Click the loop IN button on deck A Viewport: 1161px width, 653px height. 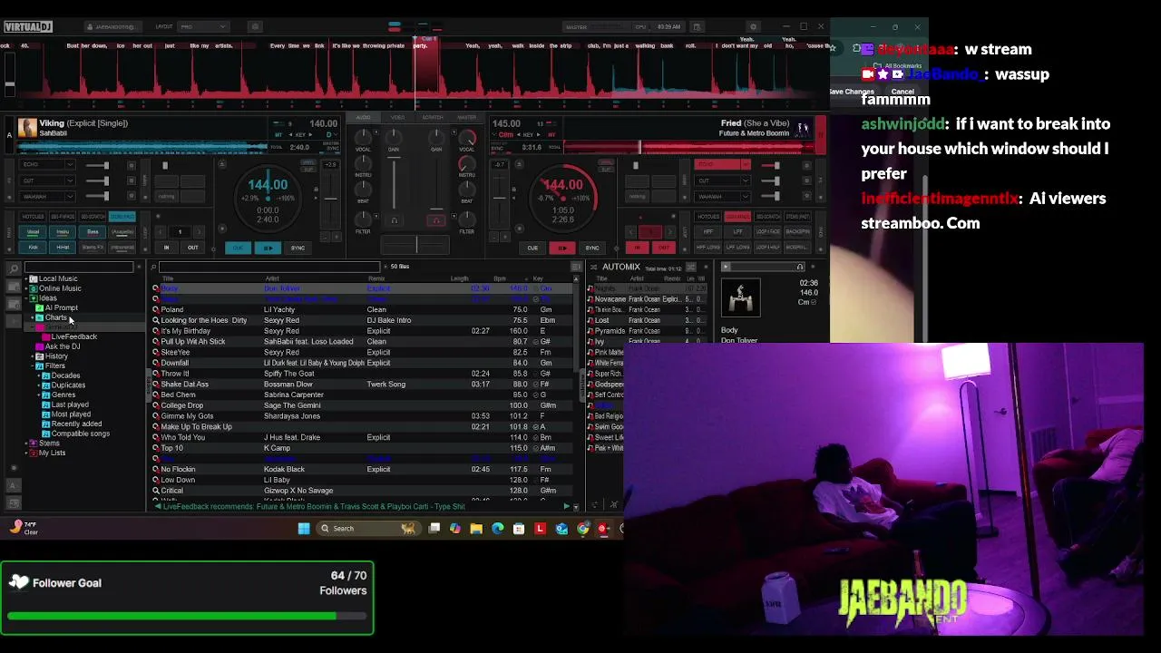(x=166, y=248)
